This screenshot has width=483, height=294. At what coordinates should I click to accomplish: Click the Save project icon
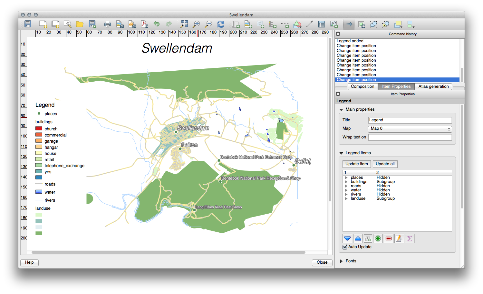point(28,24)
